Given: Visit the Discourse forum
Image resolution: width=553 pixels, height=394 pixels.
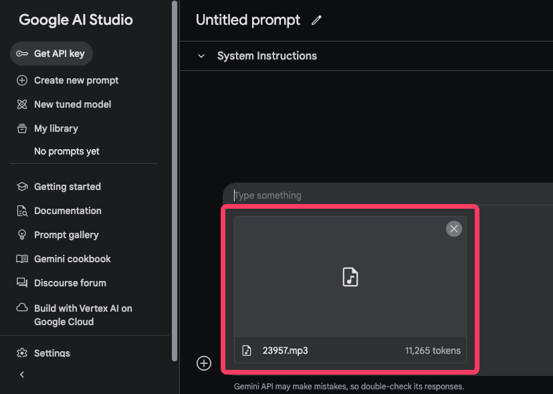Looking at the screenshot, I should (x=70, y=283).
